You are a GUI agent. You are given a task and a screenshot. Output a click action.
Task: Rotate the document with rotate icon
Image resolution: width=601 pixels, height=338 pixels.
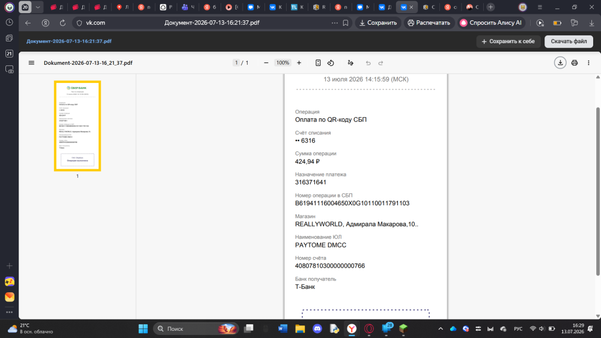331,63
